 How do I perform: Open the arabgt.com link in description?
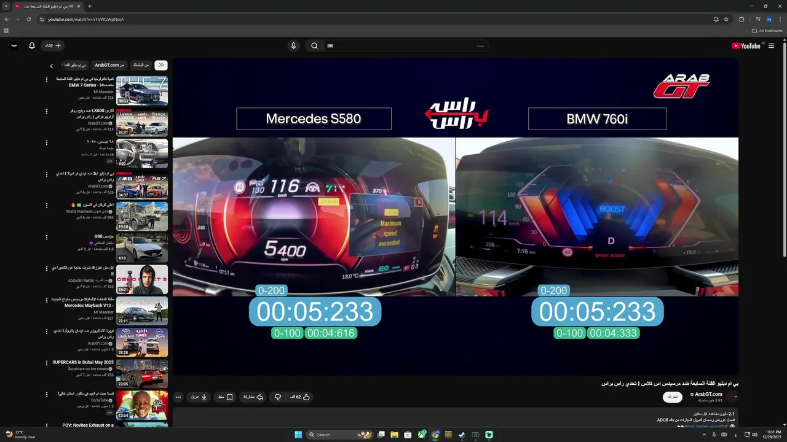(707, 426)
